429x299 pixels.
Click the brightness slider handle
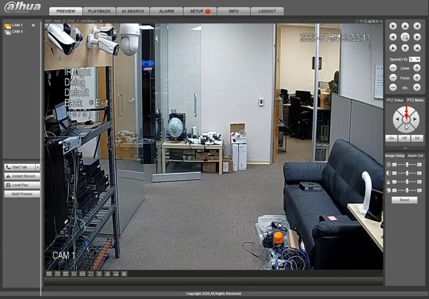tap(407, 165)
